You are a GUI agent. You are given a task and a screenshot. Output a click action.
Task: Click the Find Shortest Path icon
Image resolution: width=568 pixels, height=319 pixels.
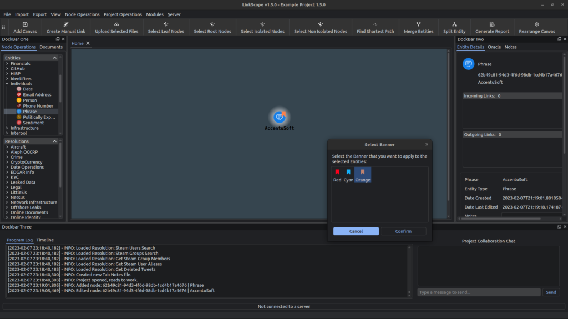(376, 24)
